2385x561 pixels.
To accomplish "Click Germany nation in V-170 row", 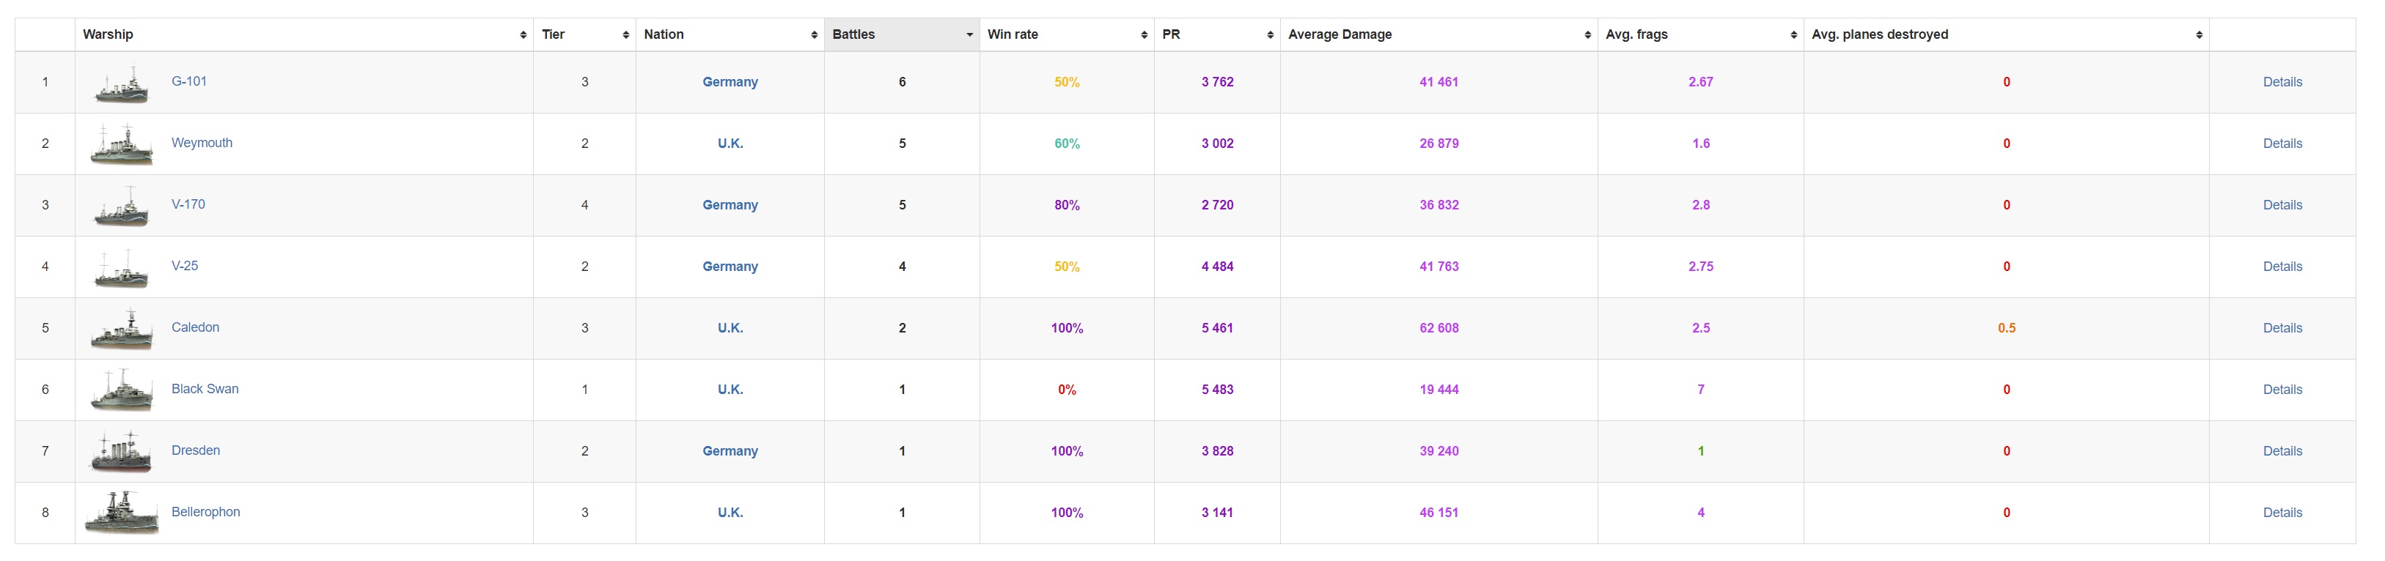I will tap(730, 205).
